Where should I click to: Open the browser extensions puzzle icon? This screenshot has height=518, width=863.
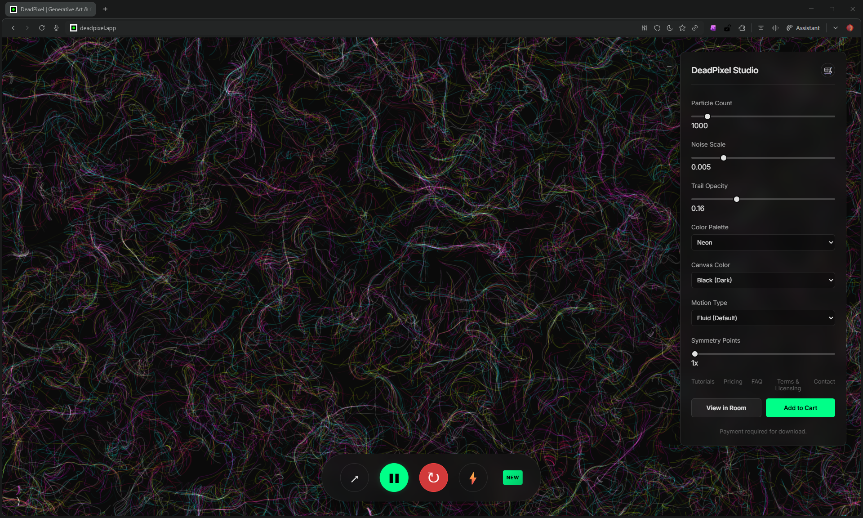742,28
